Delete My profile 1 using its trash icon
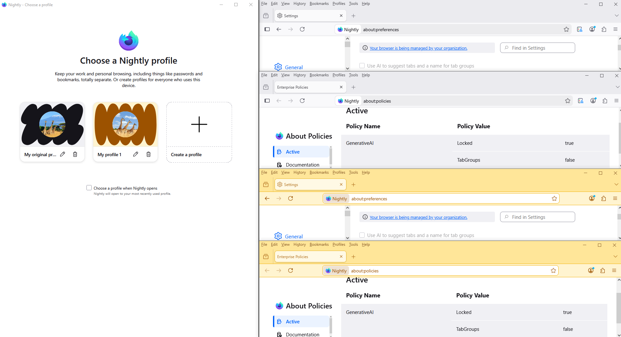Image resolution: width=621 pixels, height=337 pixels. click(149, 154)
